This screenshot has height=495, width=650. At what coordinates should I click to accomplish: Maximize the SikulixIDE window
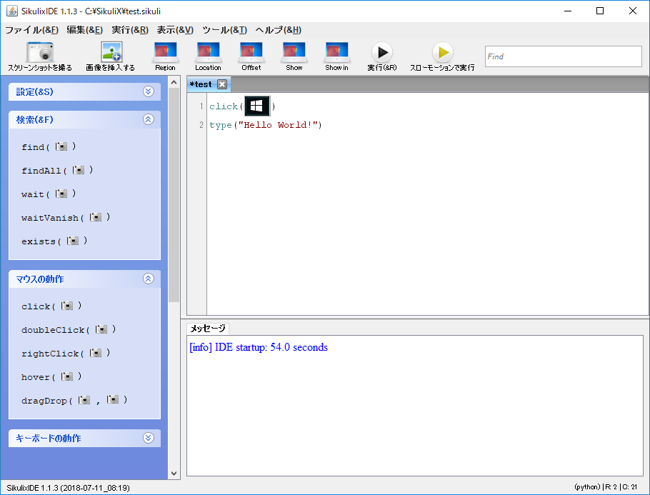tap(600, 11)
